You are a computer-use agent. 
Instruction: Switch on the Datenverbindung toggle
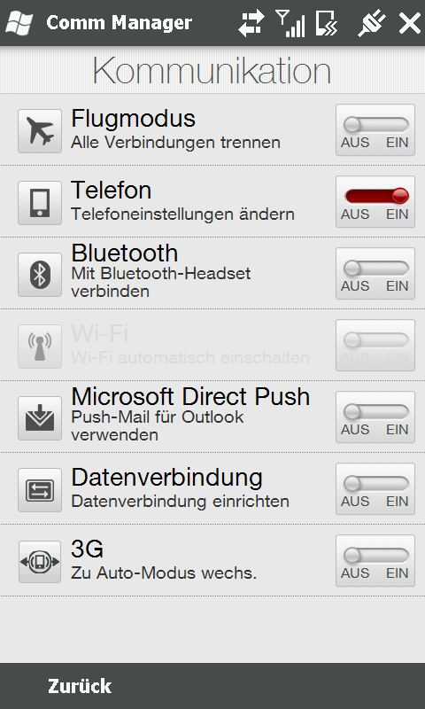point(375,489)
